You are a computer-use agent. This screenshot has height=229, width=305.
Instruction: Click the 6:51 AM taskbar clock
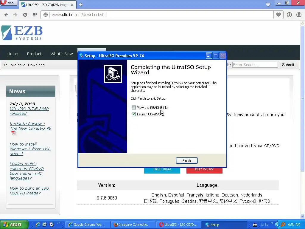(x=294, y=225)
